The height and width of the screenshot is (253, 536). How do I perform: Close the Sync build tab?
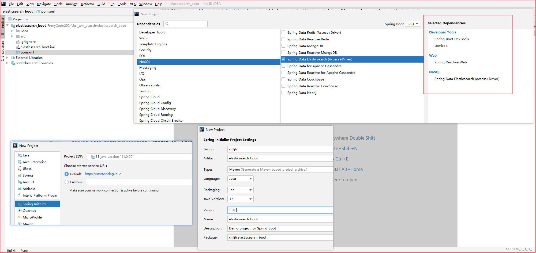[x=31, y=251]
